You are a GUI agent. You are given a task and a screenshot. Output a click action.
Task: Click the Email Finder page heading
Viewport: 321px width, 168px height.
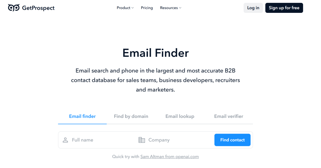point(155,53)
